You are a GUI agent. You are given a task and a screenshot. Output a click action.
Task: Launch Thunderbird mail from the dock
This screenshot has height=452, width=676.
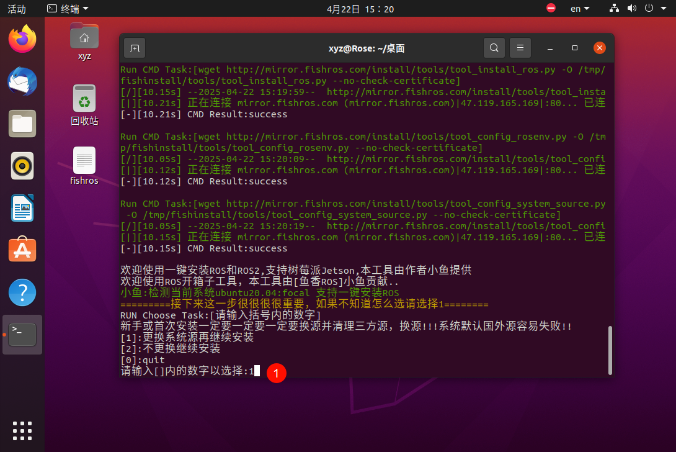[22, 81]
